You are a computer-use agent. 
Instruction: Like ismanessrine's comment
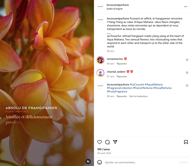click(187, 60)
